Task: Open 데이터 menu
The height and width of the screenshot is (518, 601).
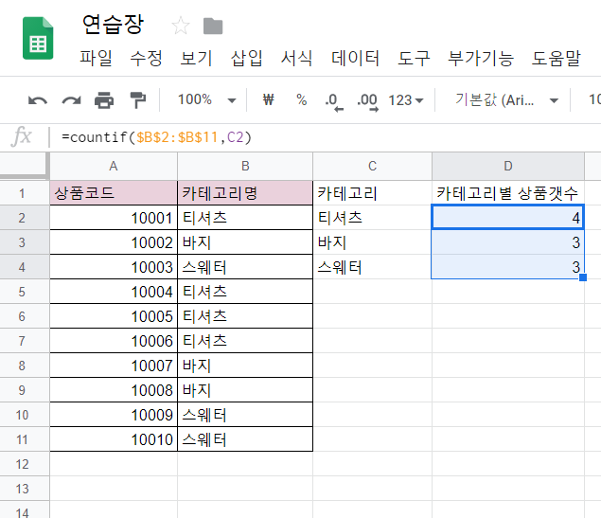Action: click(x=355, y=59)
